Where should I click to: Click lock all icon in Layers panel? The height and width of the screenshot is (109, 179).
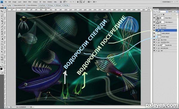(163, 15)
